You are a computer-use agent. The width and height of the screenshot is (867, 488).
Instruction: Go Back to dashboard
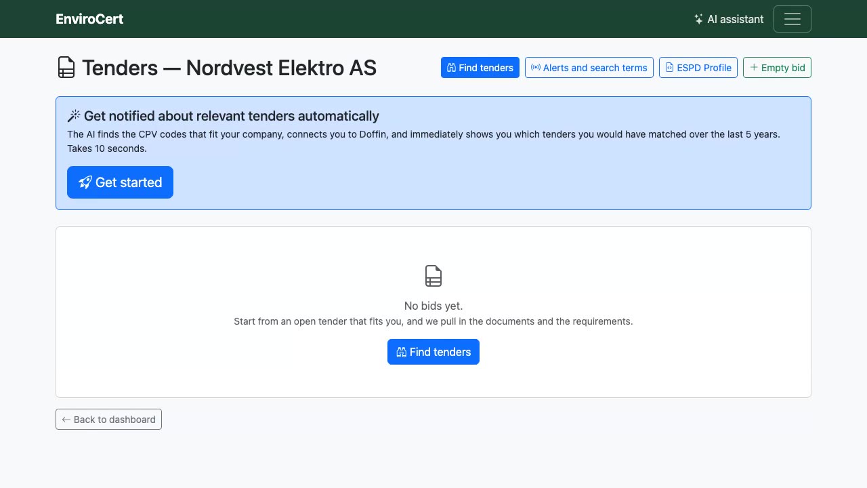[x=108, y=420]
